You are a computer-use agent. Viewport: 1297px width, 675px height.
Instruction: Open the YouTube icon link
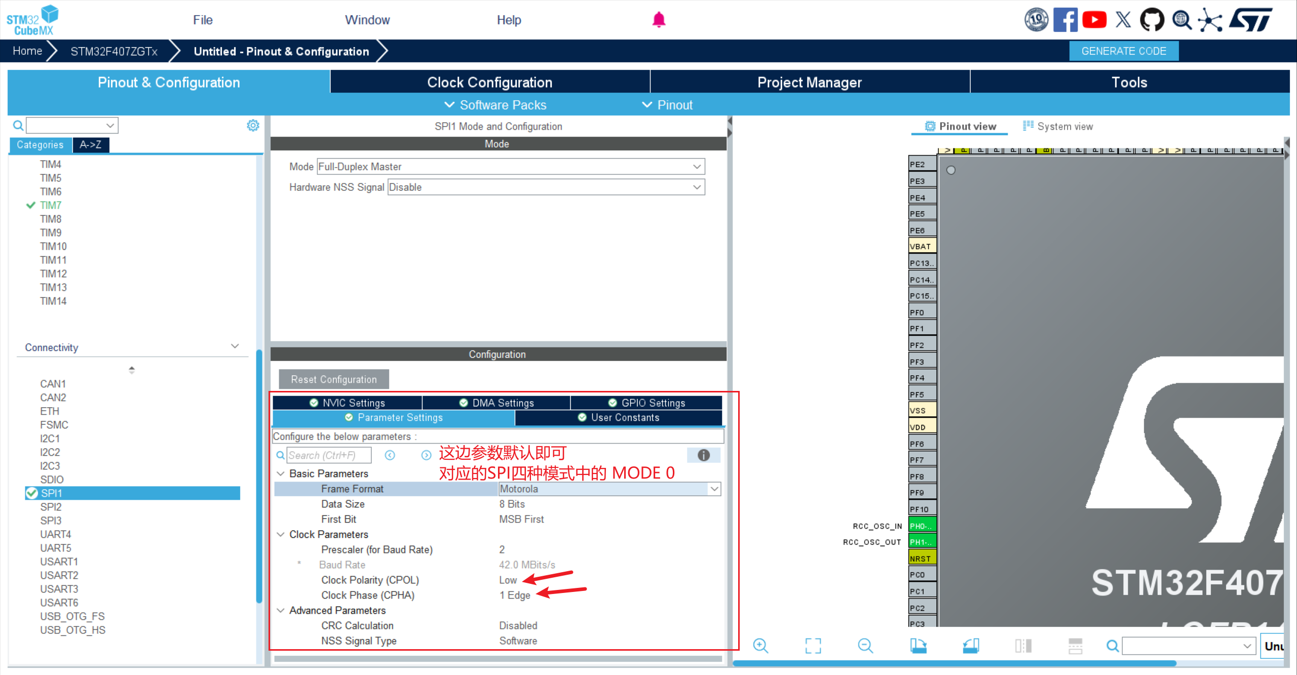click(x=1094, y=20)
